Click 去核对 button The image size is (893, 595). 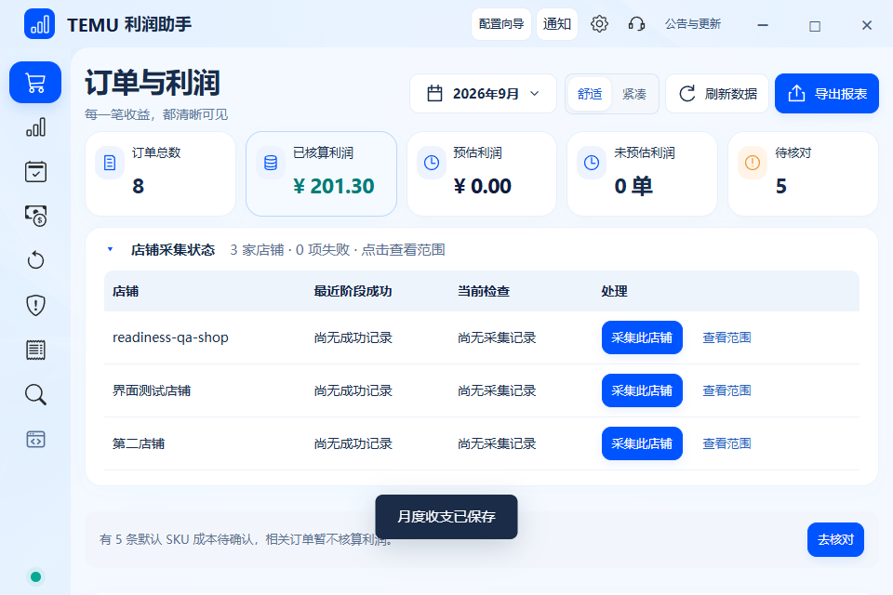[x=835, y=539]
